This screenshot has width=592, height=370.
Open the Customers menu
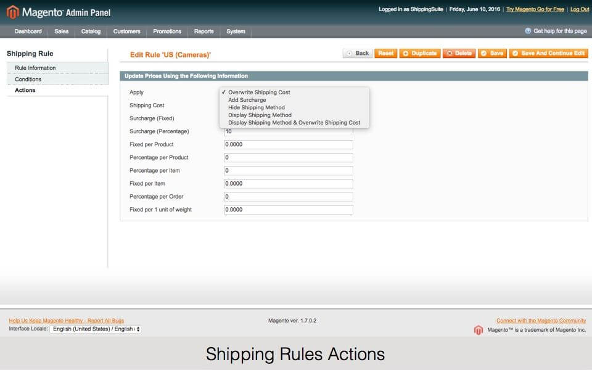[x=127, y=31]
